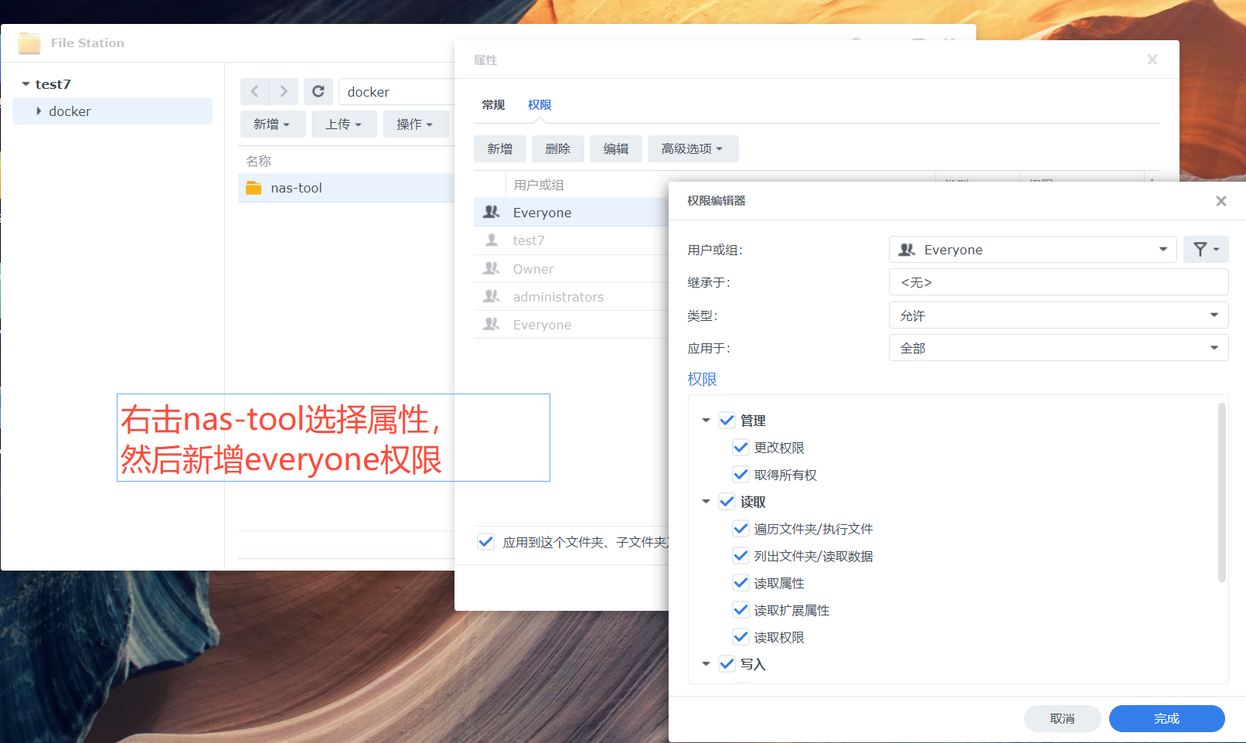Click 删除 button in permissions tab

pos(558,148)
